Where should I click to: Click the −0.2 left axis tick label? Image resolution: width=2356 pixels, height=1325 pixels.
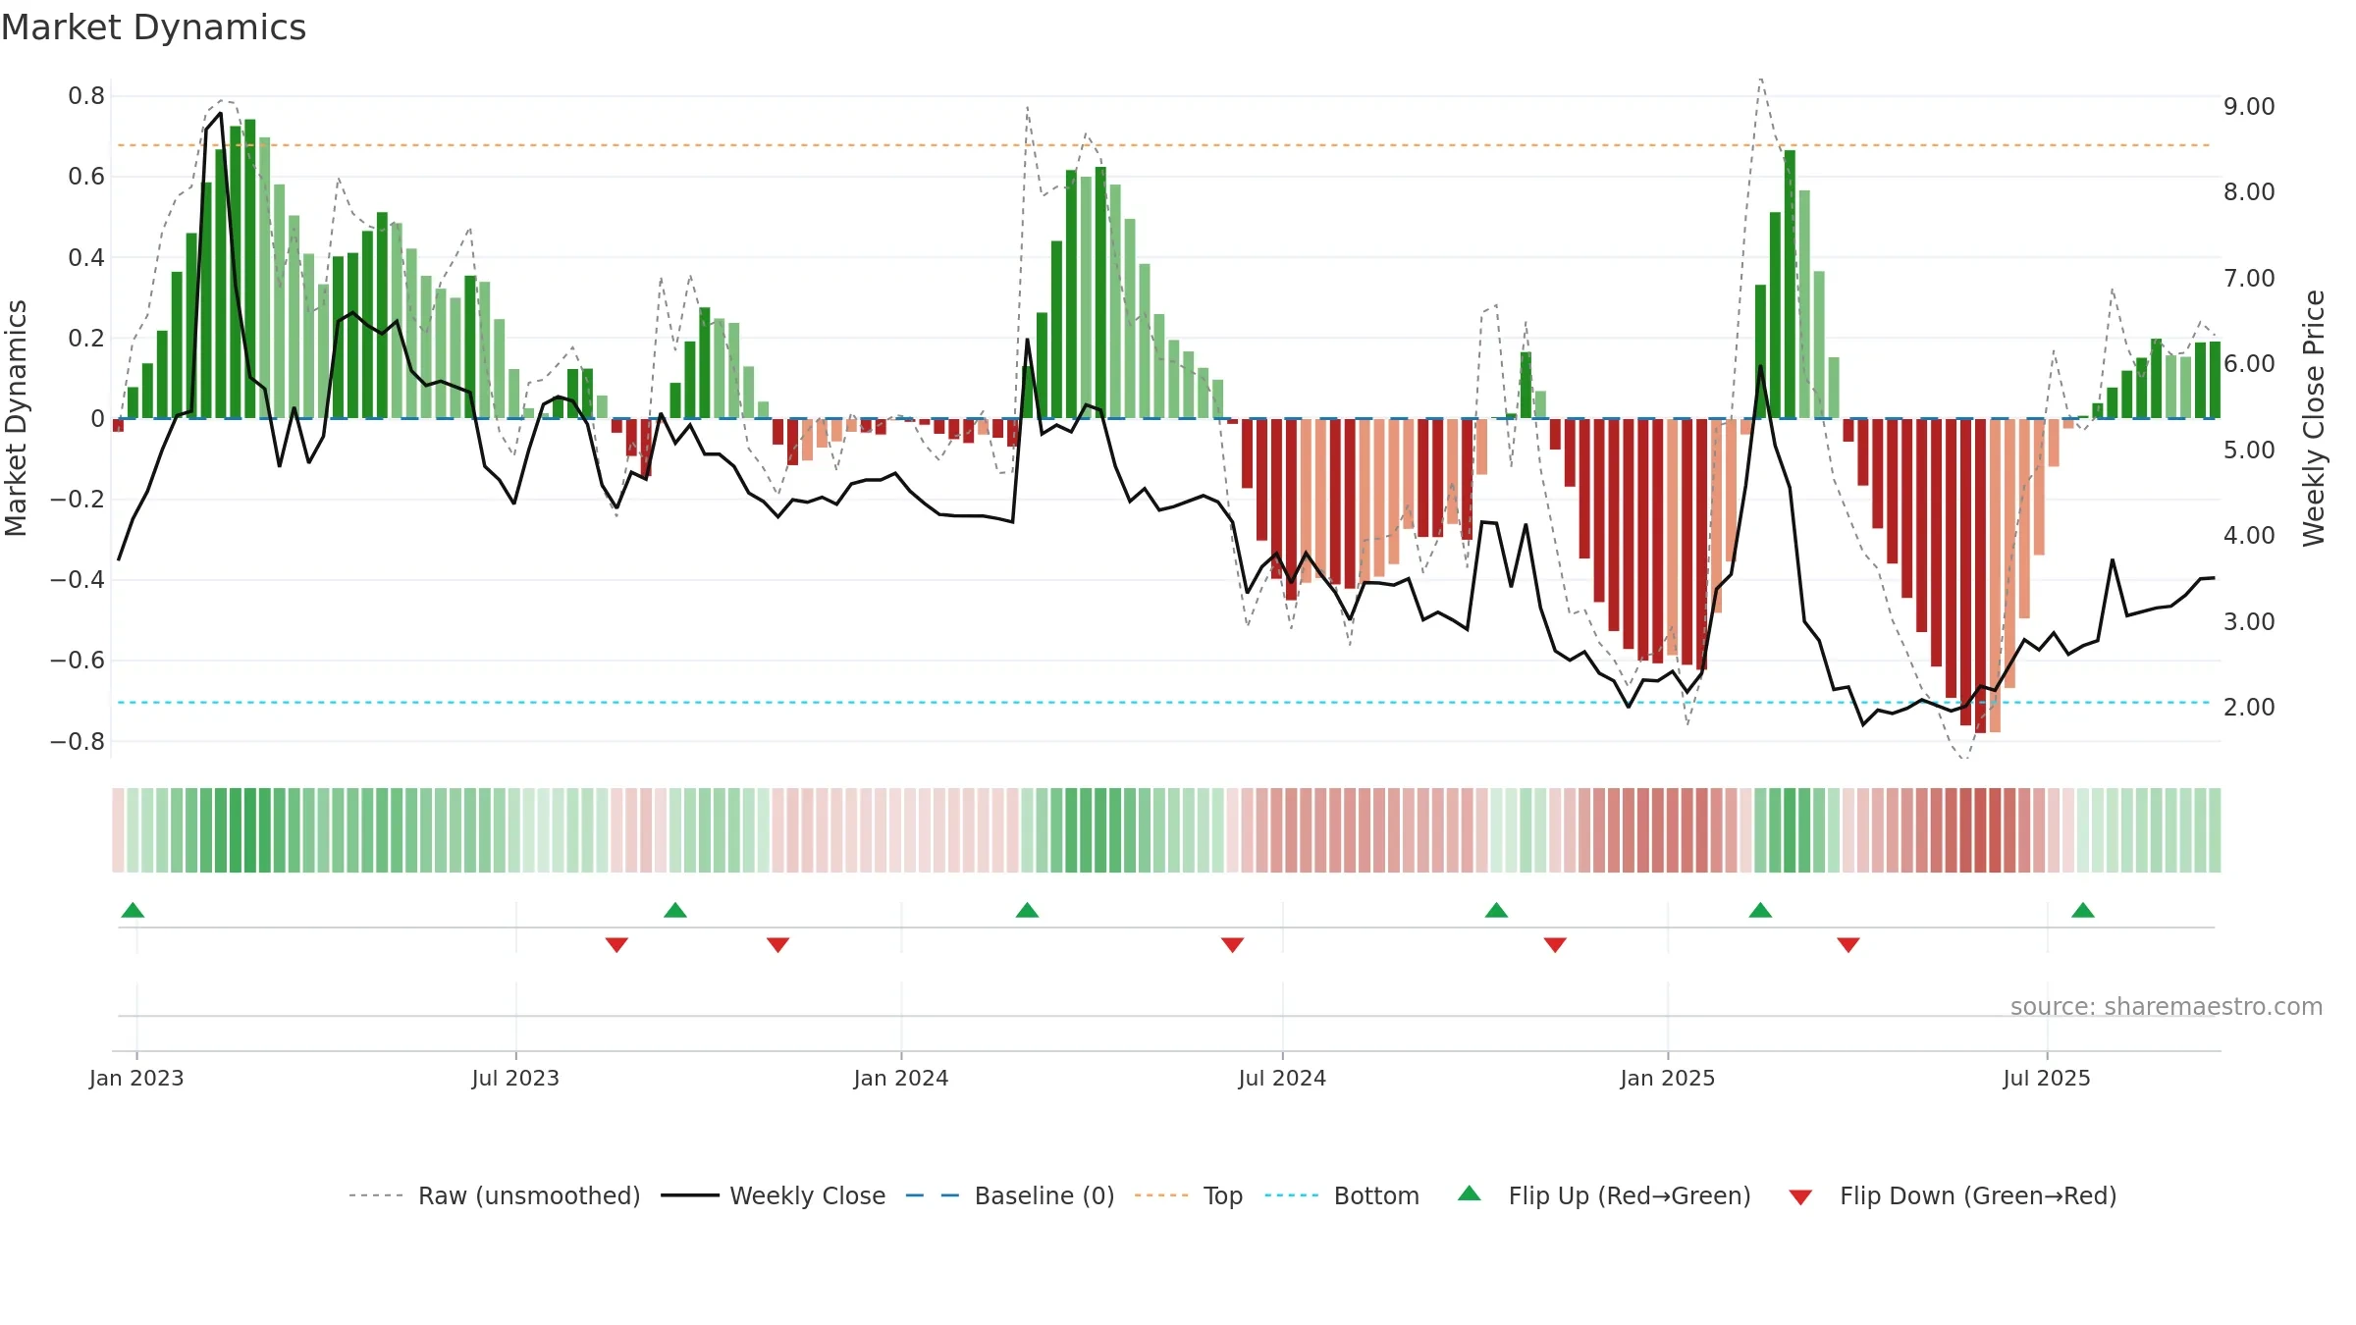pos(78,499)
